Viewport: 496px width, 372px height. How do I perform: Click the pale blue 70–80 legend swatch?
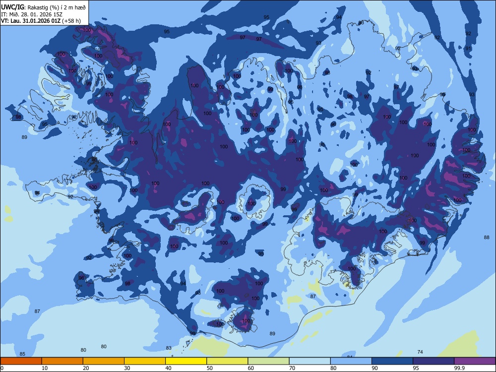coord(310,361)
